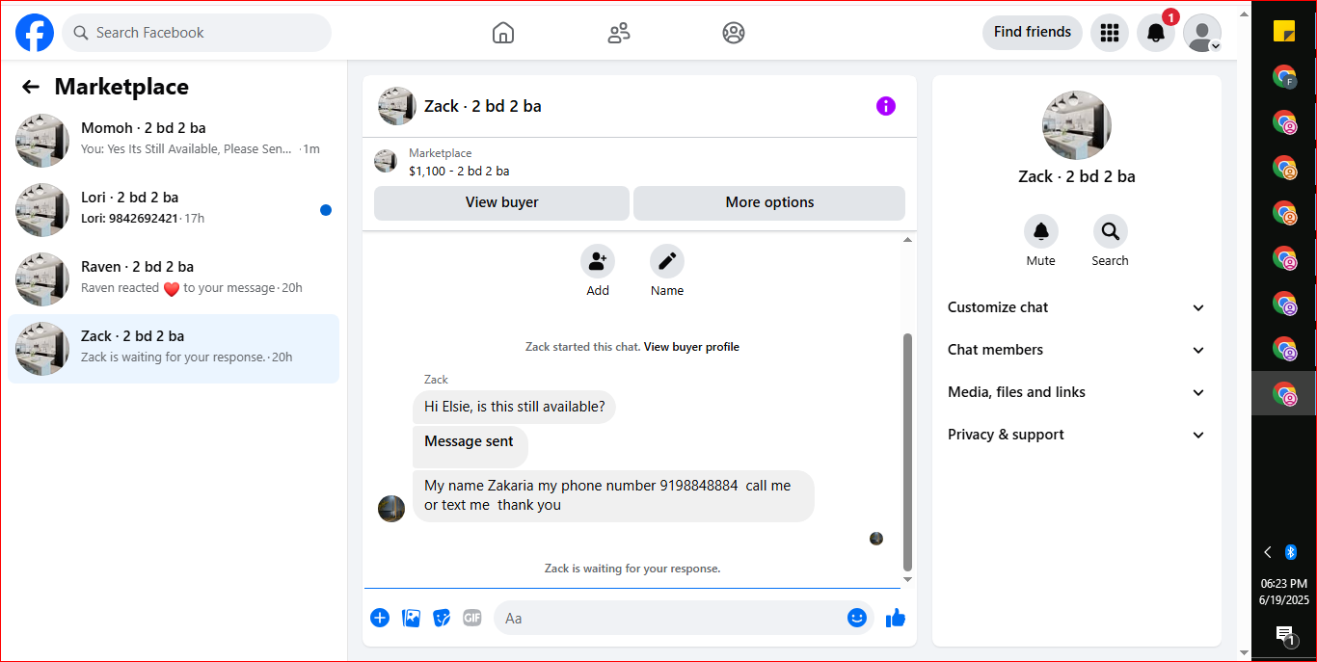
Task: Click Zack's sender avatar beside message
Action: [x=391, y=509]
